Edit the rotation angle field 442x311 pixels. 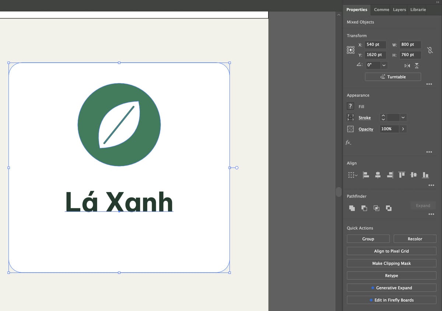[x=373, y=65]
